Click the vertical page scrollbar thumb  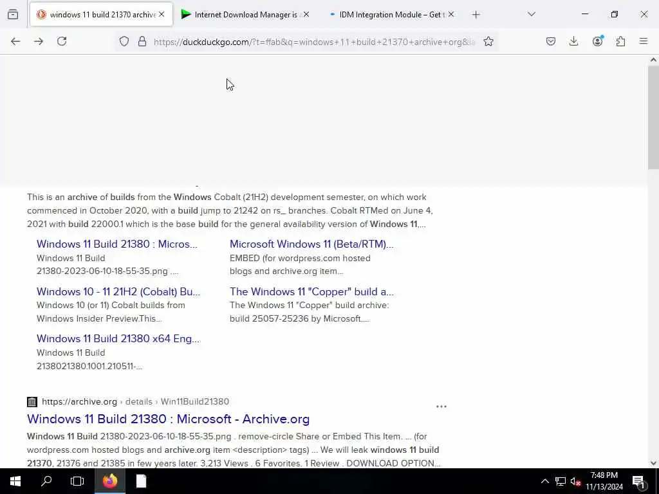point(653,117)
